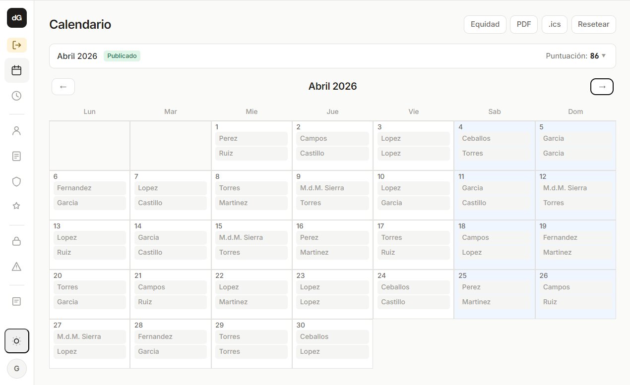Click the logout arrow icon in sidebar
Image resolution: width=630 pixels, height=385 pixels.
coord(17,45)
